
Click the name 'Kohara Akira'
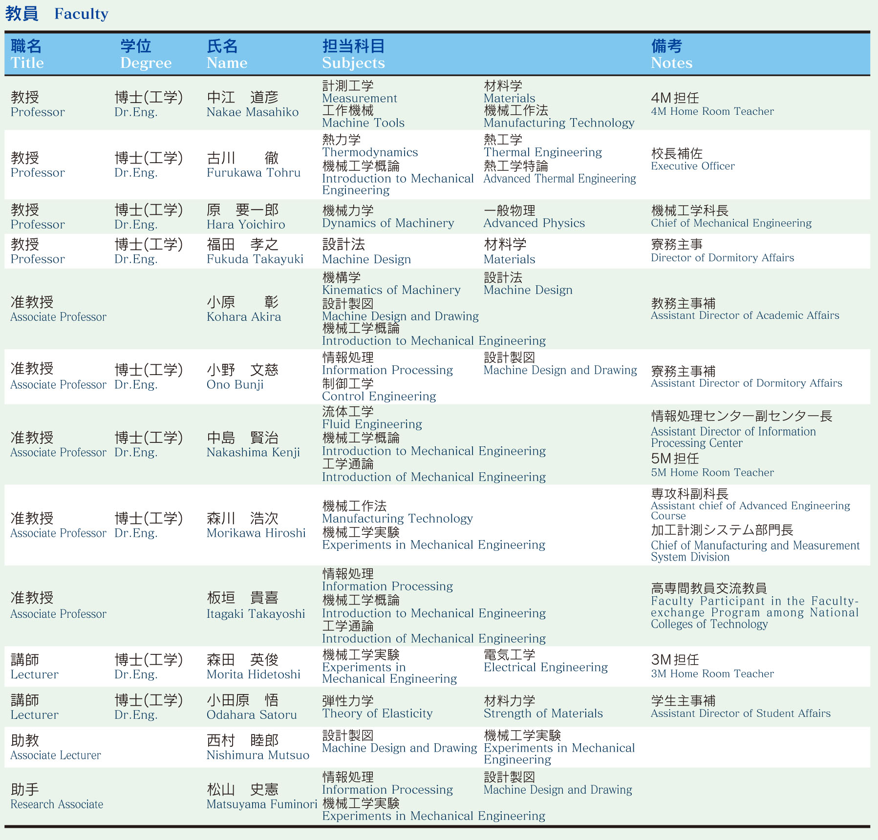[x=244, y=317]
